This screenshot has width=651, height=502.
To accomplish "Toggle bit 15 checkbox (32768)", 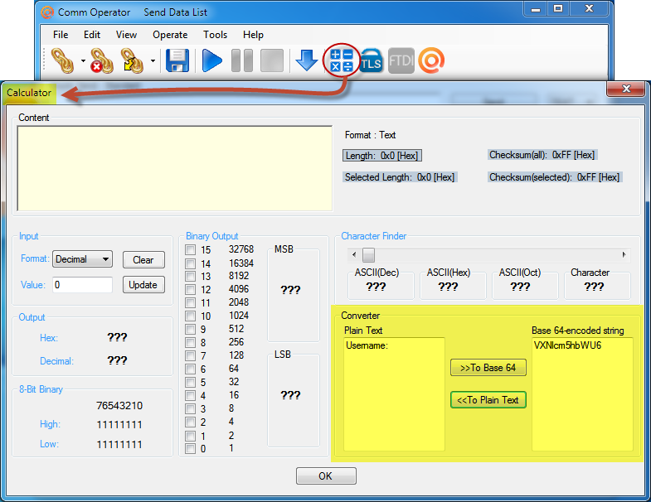I will [x=191, y=249].
